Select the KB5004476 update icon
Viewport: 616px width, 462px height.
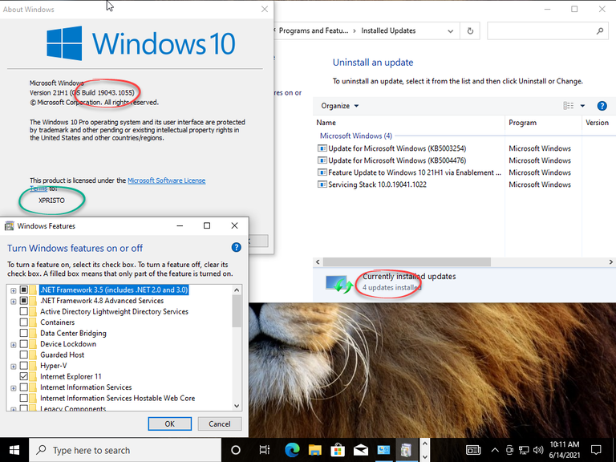pyautogui.click(x=322, y=160)
